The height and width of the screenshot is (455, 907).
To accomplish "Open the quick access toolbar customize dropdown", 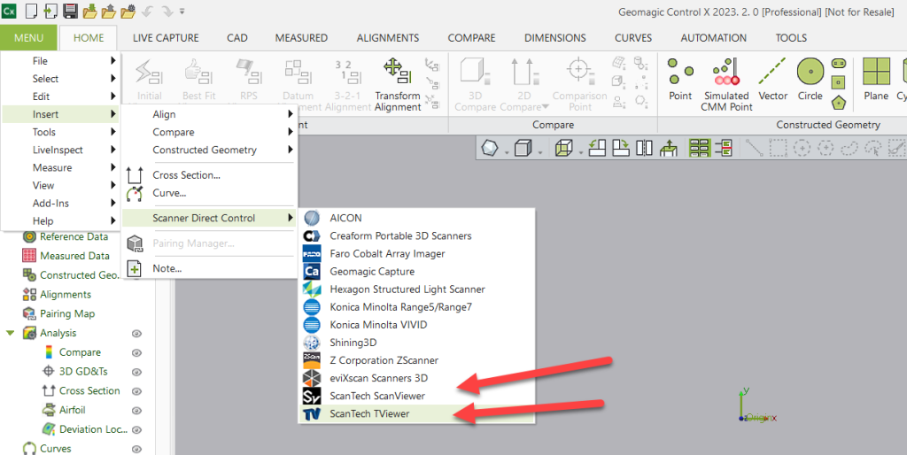I will click(x=182, y=11).
